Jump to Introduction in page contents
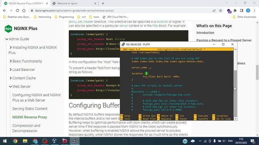This screenshot has height=145, width=259. [x=205, y=33]
